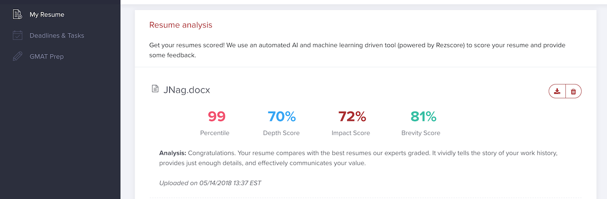The image size is (607, 199).
Task: Click the My Resume sidebar icon
Action: (x=17, y=14)
